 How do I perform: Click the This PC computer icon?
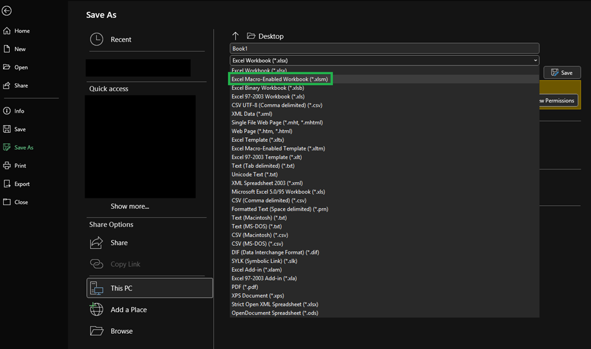pyautogui.click(x=97, y=288)
